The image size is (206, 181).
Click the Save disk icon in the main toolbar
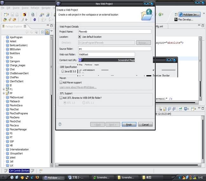12,14
